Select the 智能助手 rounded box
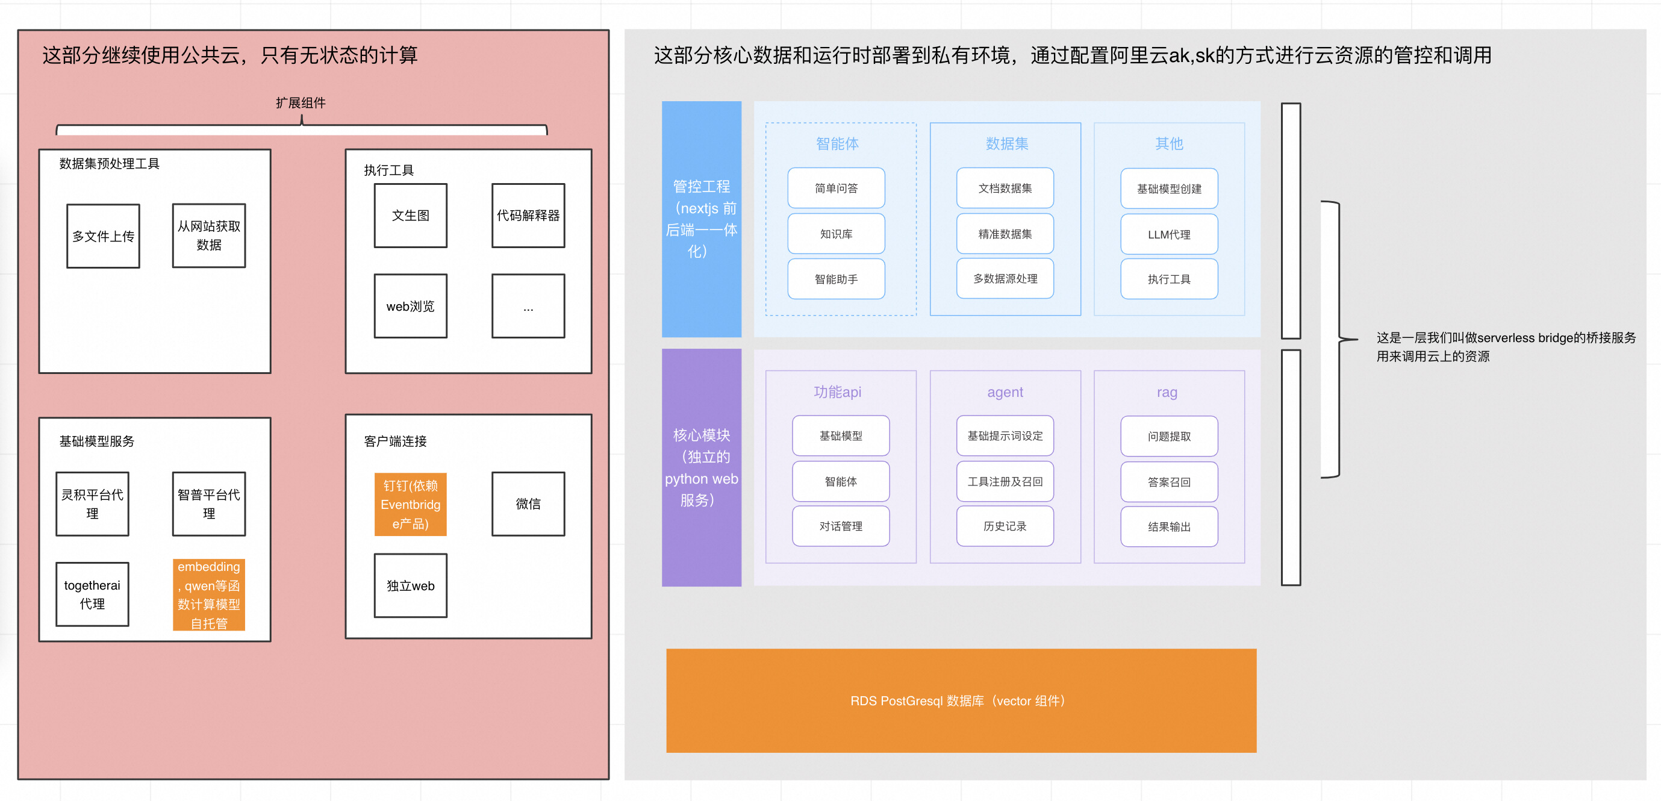This screenshot has width=1661, height=801. [837, 279]
